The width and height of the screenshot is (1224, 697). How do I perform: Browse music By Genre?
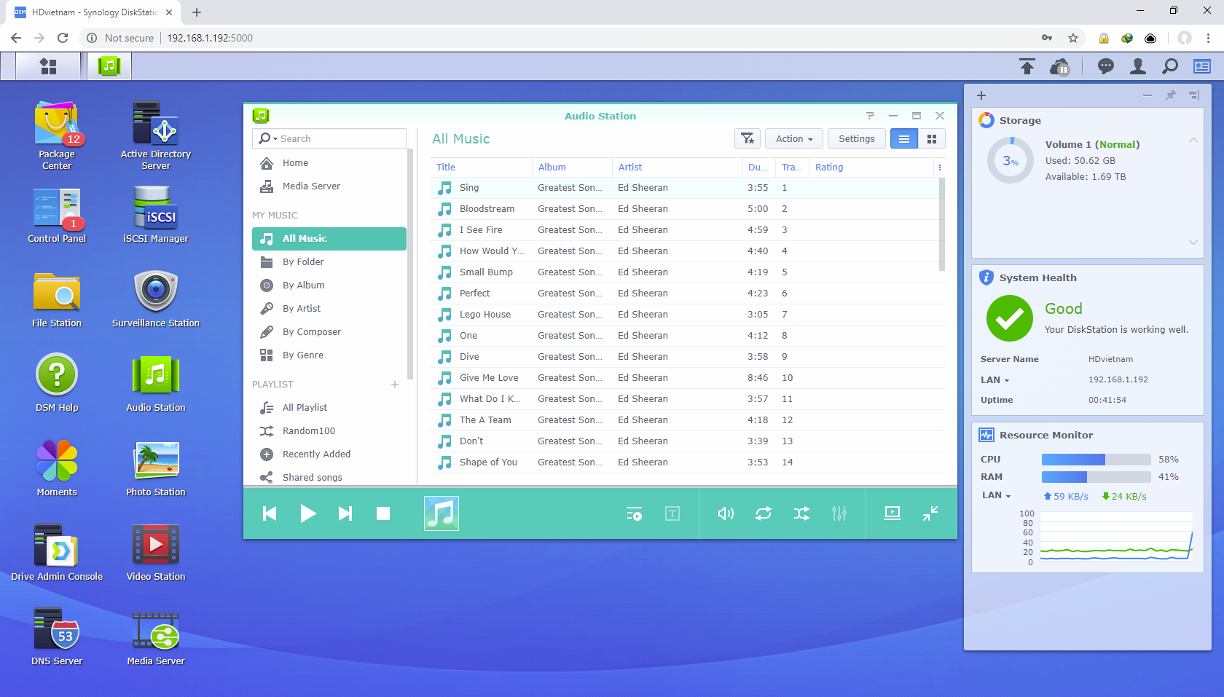pos(329,355)
